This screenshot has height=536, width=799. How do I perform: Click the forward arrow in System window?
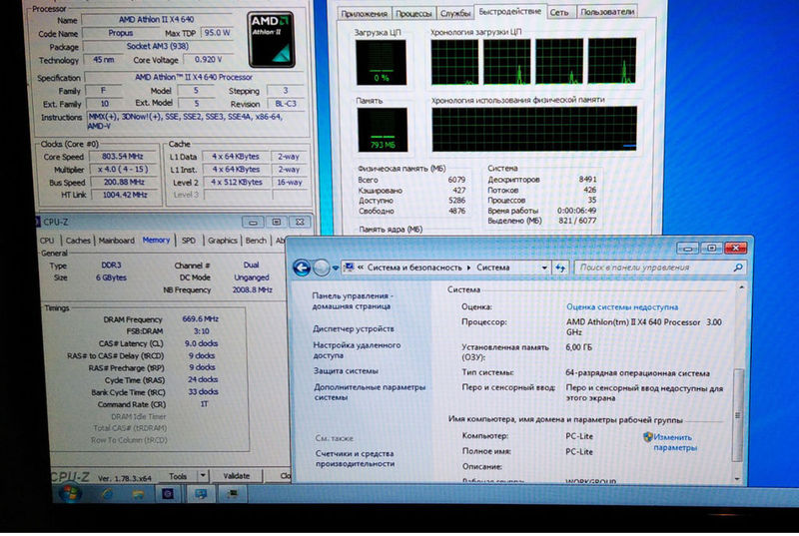coord(321,268)
